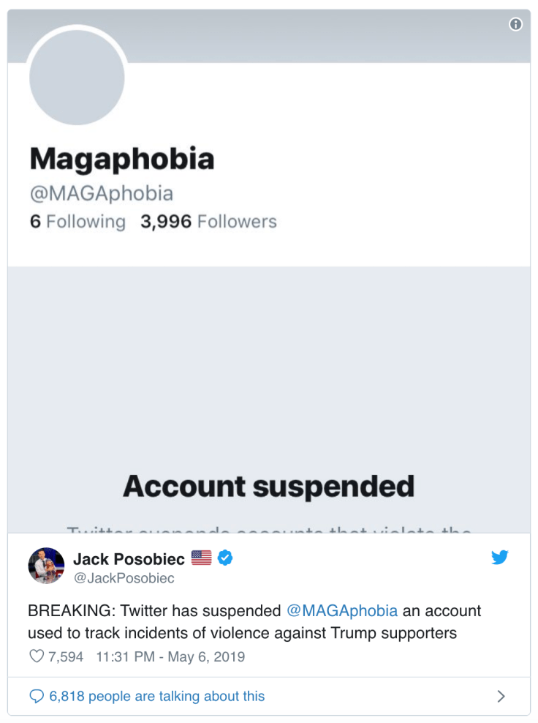Click the blue verified badge next to Jack Posobiec
Viewport: 538px width, 723px height.
pos(225,557)
